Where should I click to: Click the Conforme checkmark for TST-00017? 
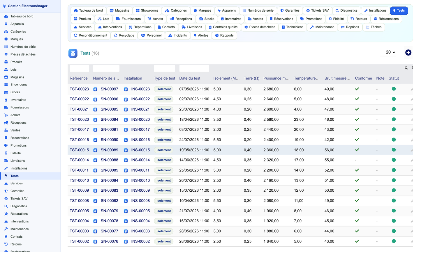(x=357, y=129)
